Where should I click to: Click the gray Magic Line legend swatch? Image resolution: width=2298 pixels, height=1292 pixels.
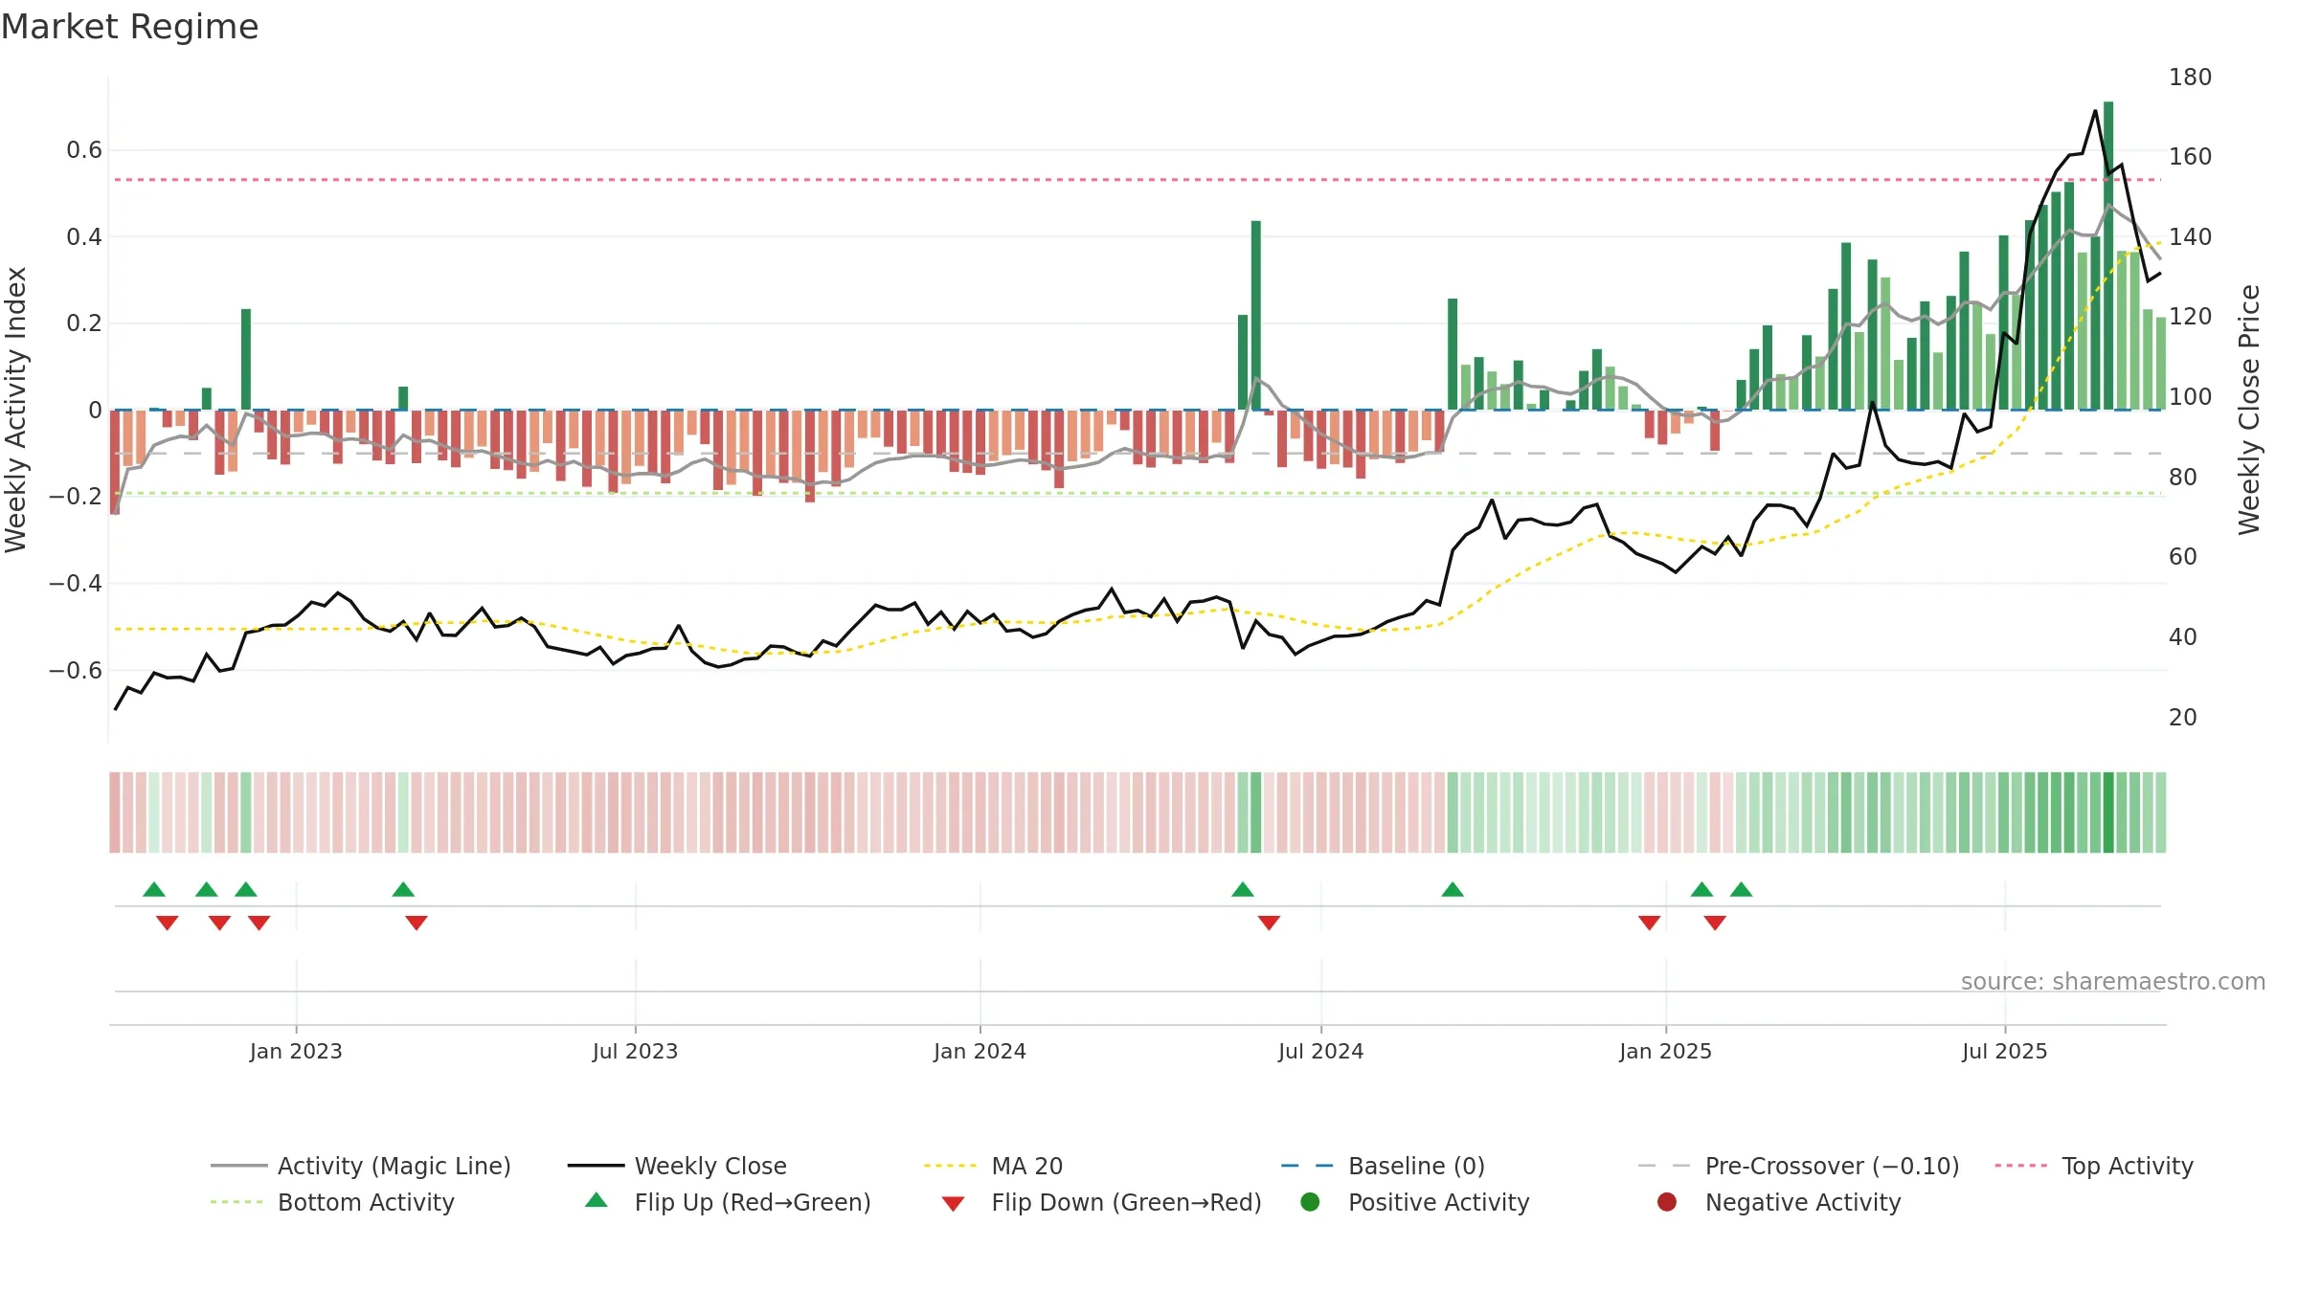point(238,1166)
